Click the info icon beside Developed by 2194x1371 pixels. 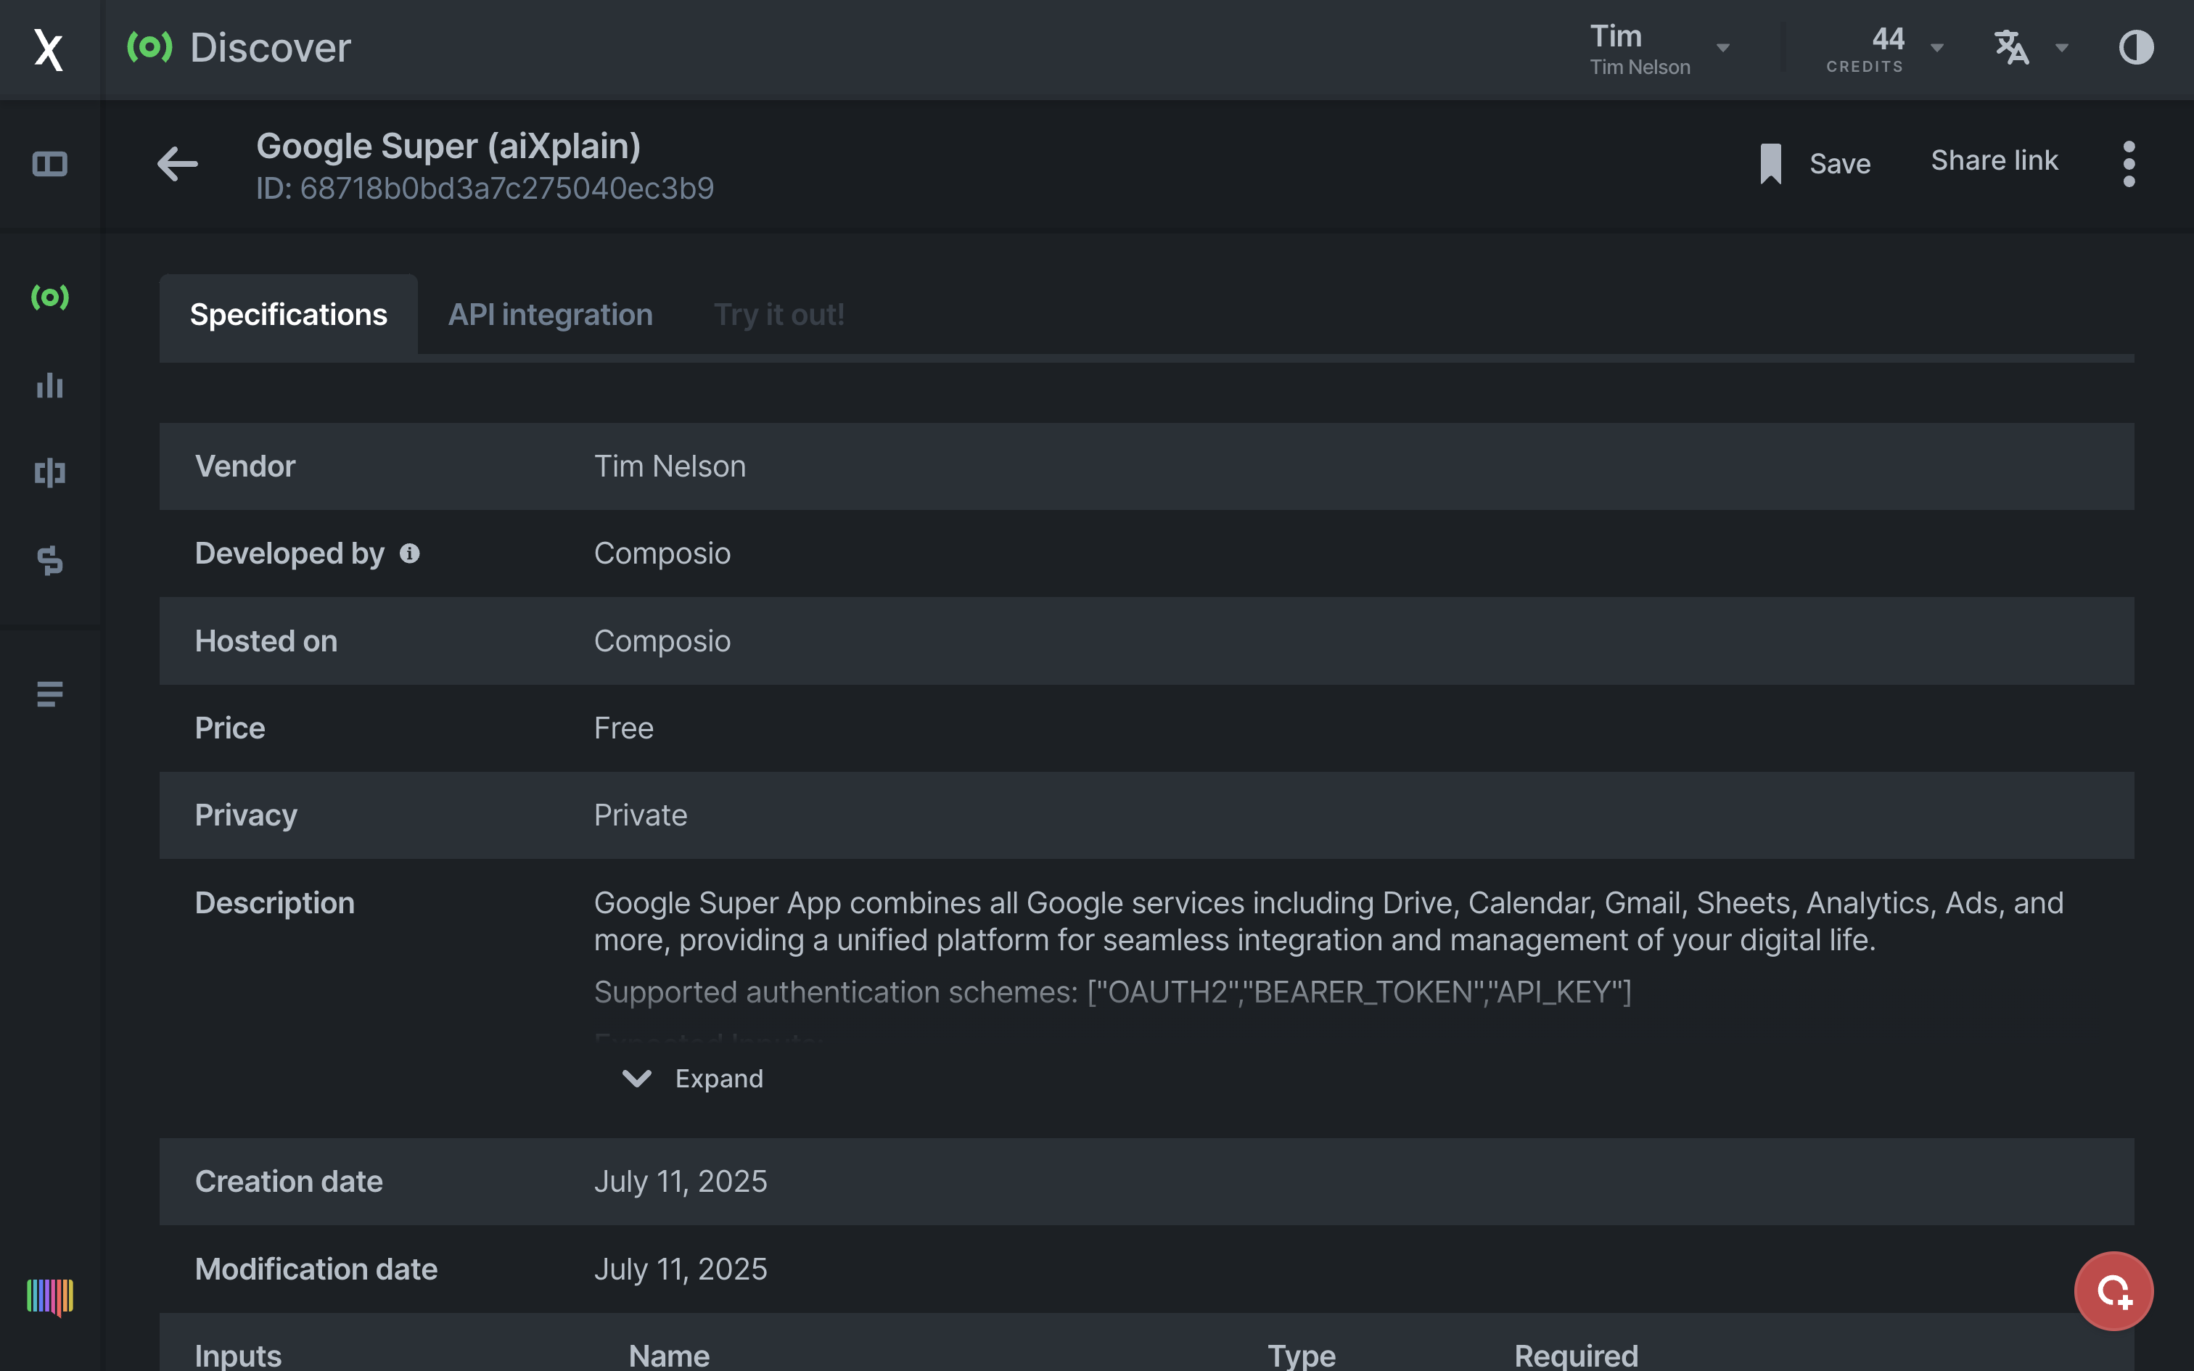click(x=410, y=553)
